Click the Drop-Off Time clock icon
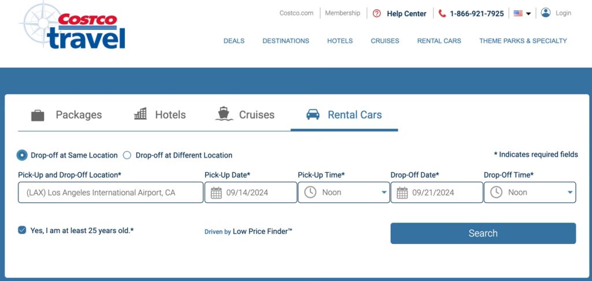 click(496, 193)
